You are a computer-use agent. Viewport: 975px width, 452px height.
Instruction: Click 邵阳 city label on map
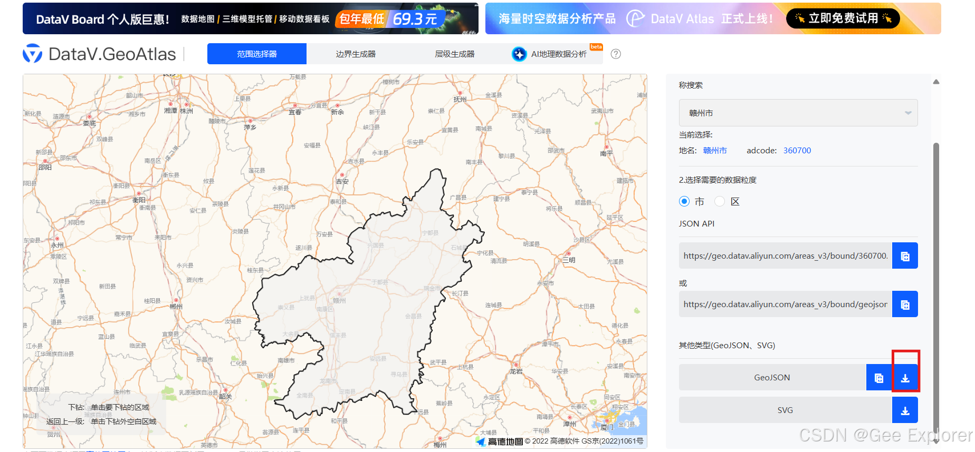tap(45, 167)
